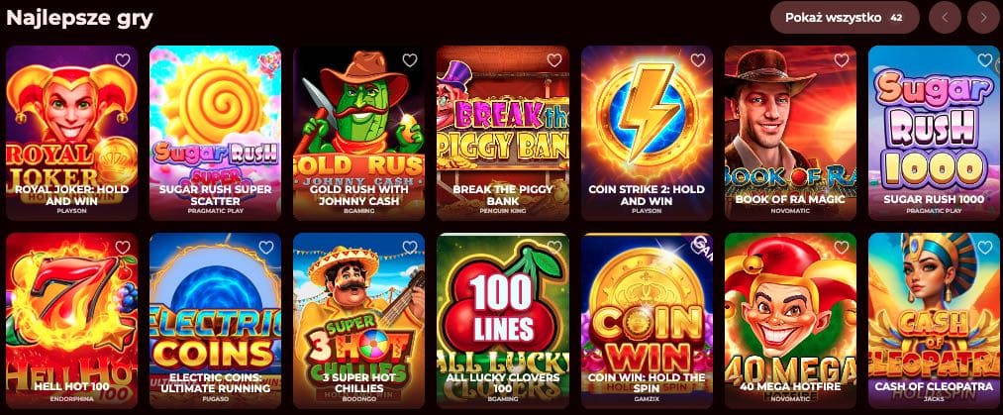Favorite the Royal Joker: Hold and Win game

(122, 60)
